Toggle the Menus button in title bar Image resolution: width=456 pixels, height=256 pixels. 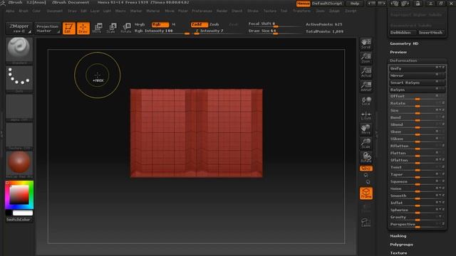click(303, 4)
